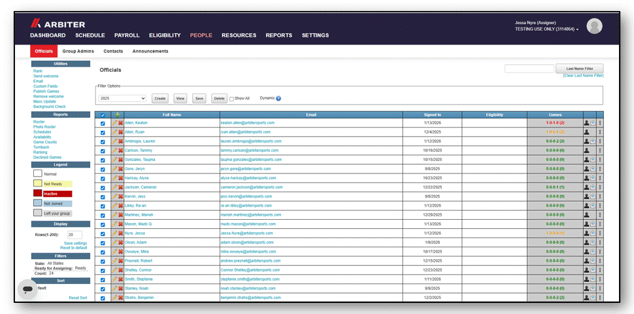The height and width of the screenshot is (314, 634).
Task: Uncheck the checkbox for Libby, Ra-an
Action: 103,206
